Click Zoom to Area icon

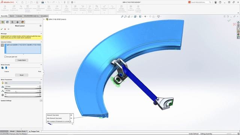pos(126,16)
